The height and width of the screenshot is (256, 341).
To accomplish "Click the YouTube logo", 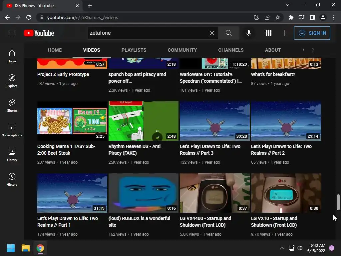I will point(39,33).
